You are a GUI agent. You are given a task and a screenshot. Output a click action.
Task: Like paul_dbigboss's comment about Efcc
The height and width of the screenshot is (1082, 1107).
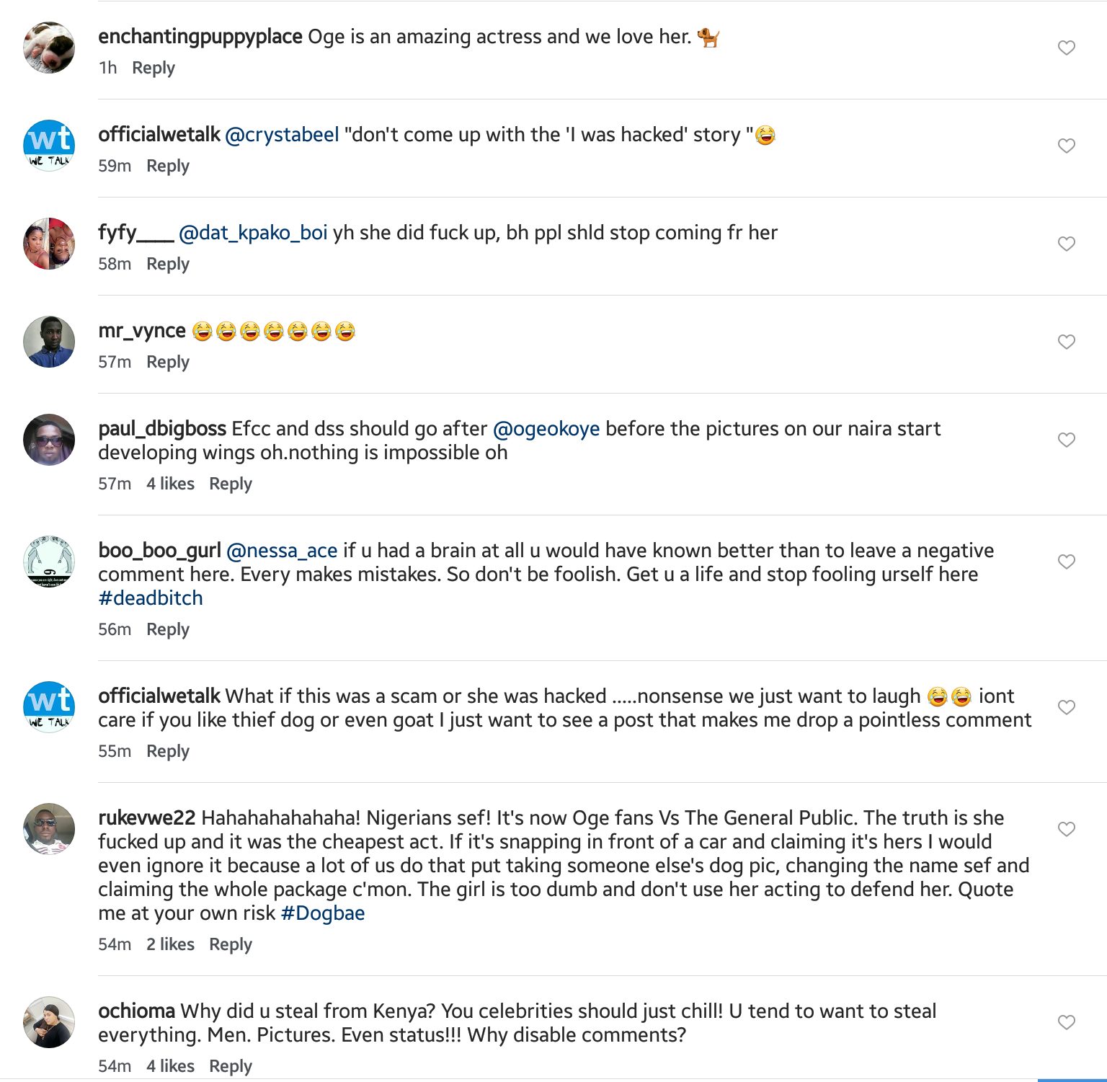[x=1067, y=440]
